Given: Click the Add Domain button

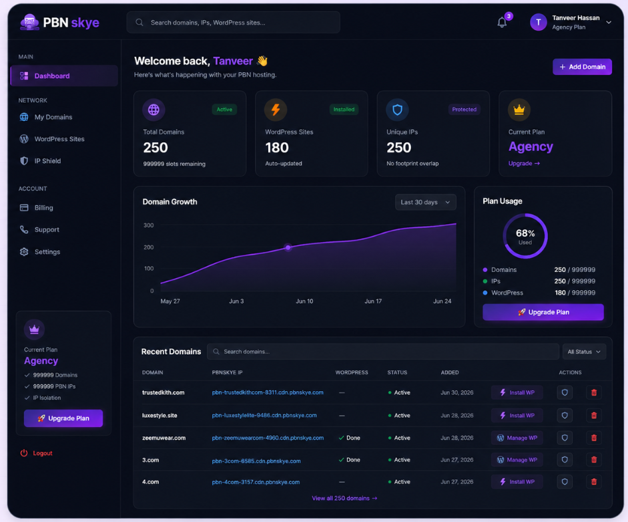Looking at the screenshot, I should click(x=583, y=67).
